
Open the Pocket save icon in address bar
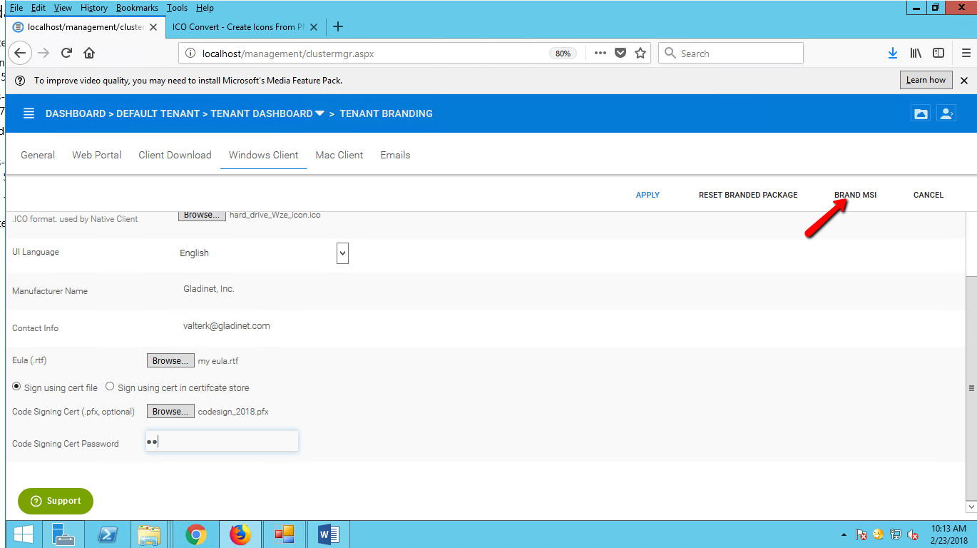pyautogui.click(x=620, y=53)
